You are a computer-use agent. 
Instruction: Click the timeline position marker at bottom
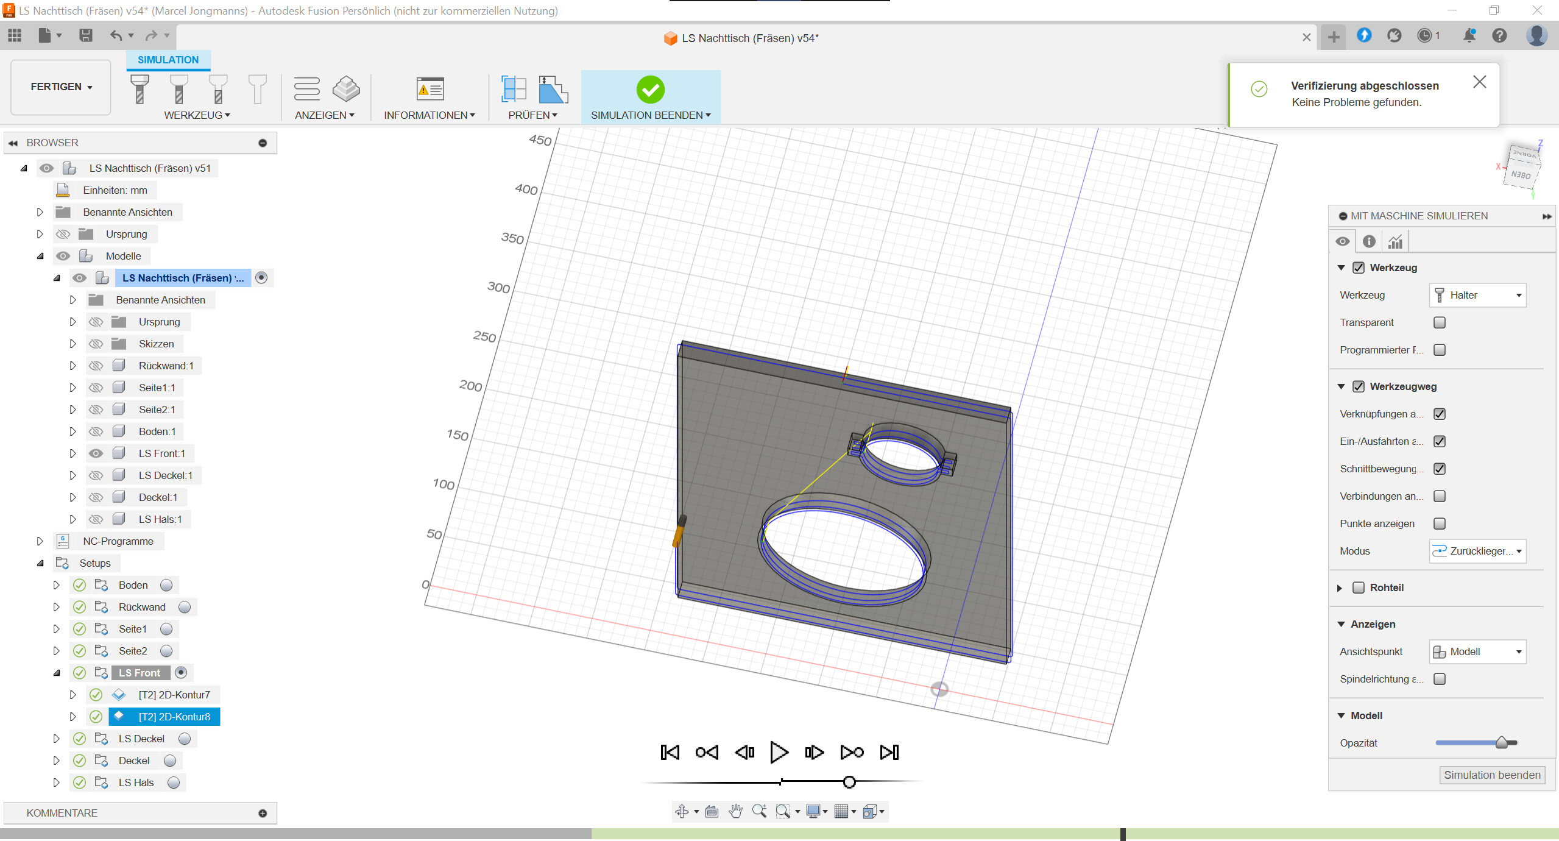pos(1122,834)
